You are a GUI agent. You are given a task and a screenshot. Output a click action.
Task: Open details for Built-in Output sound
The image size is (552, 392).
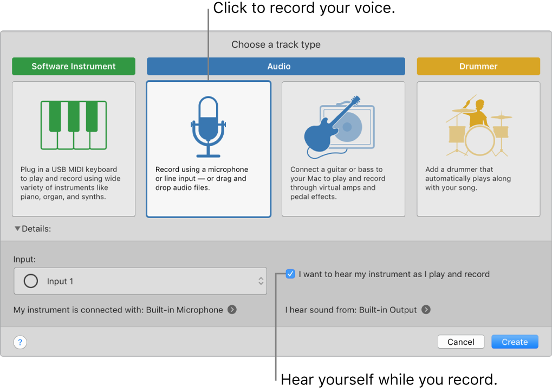[426, 310]
